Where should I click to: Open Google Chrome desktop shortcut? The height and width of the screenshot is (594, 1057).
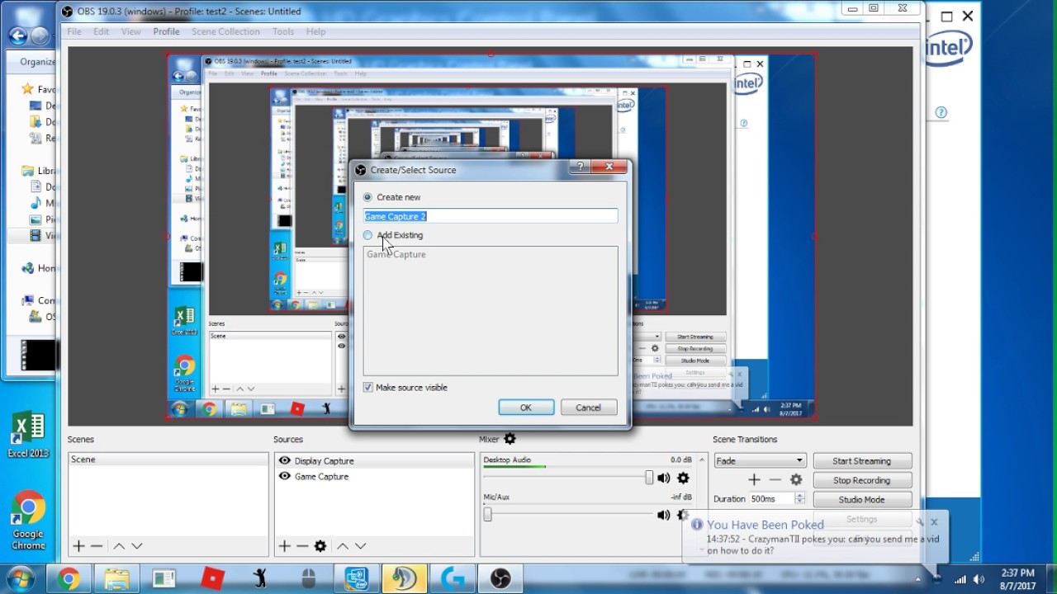28,521
